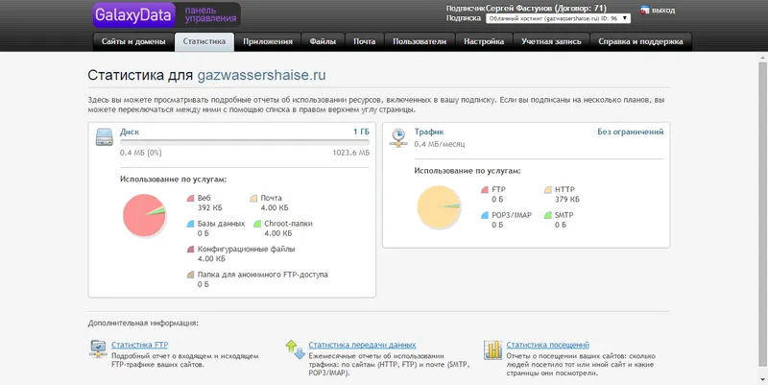Click the 0.4 МБ (0%) used value
This screenshot has width=768, height=385.
coord(140,153)
